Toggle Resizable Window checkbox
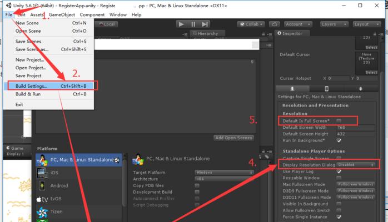 coord(339,178)
